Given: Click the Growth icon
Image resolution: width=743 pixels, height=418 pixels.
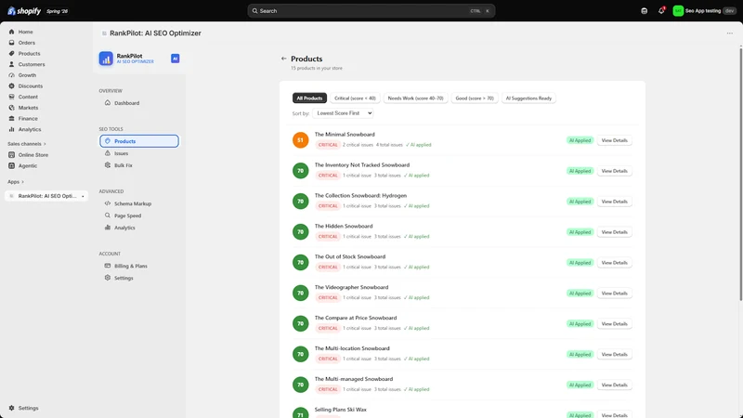Looking at the screenshot, I should pos(11,75).
